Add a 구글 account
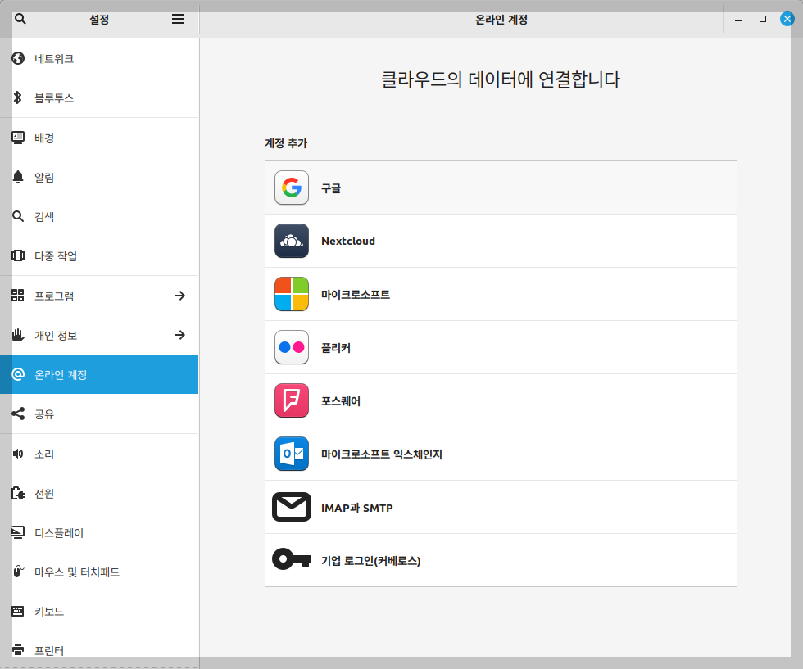Image resolution: width=803 pixels, height=669 pixels. [x=501, y=188]
